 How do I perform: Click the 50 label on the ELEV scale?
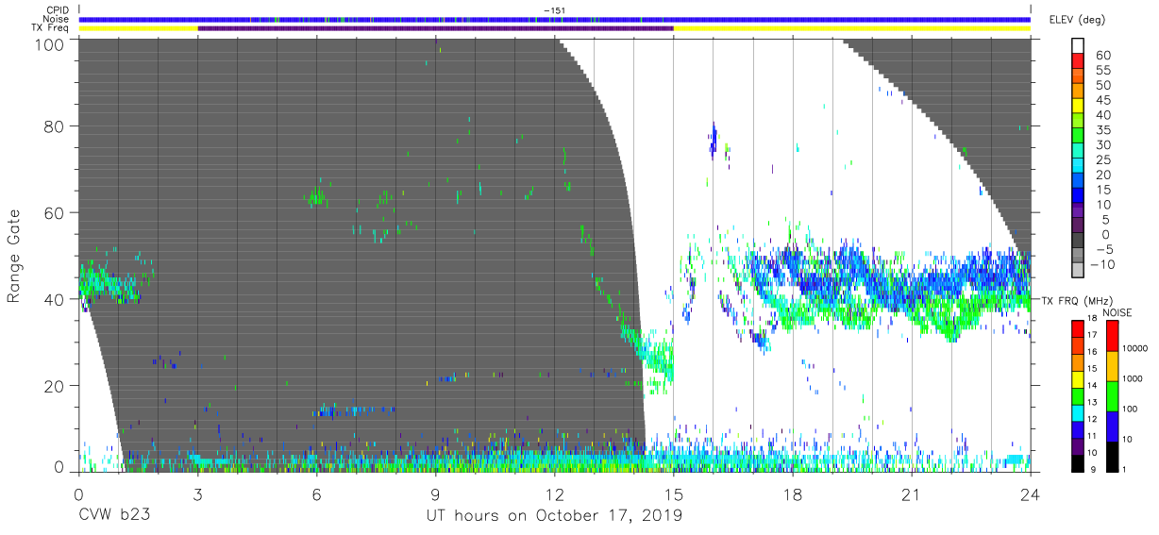point(1101,86)
